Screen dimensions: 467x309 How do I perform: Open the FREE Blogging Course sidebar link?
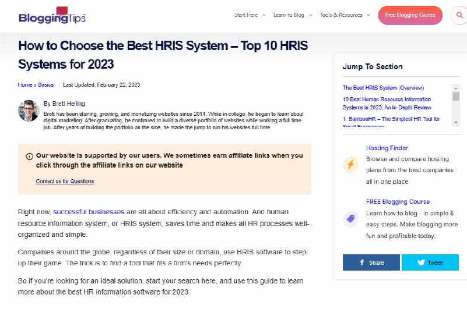point(398,202)
